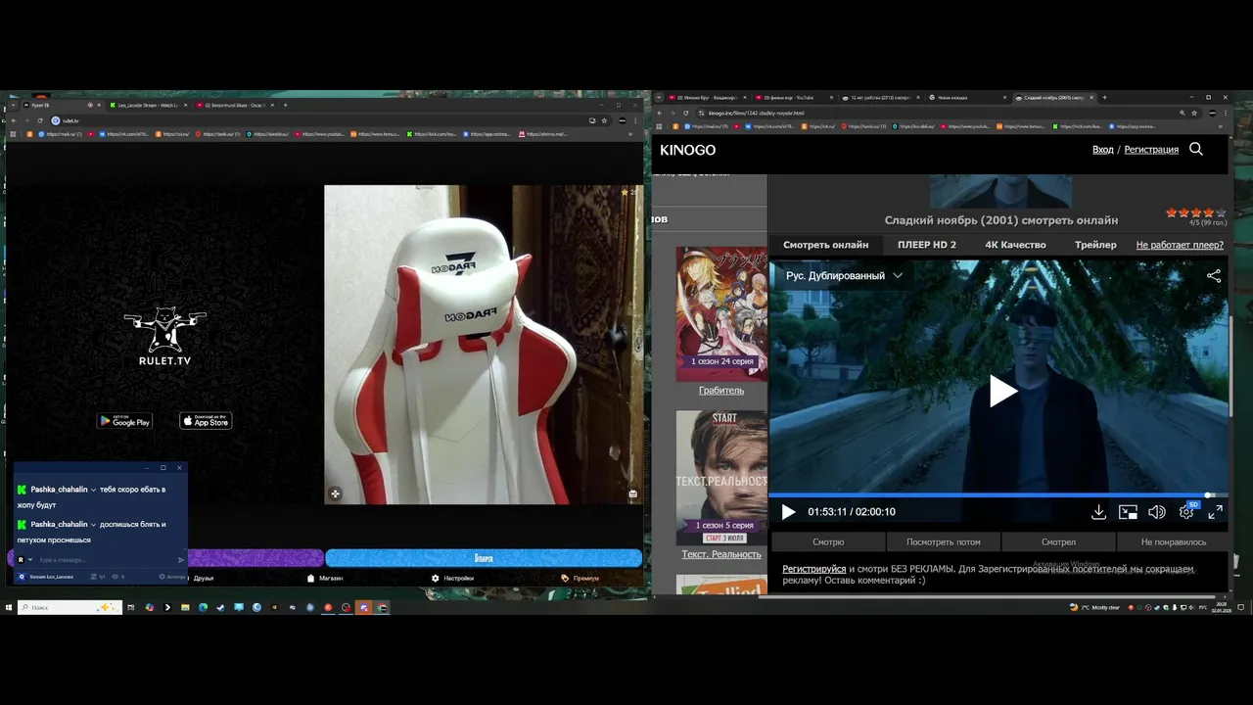The height and width of the screenshot is (705, 1253).
Task: Click the KINOGO logo
Action: click(687, 150)
